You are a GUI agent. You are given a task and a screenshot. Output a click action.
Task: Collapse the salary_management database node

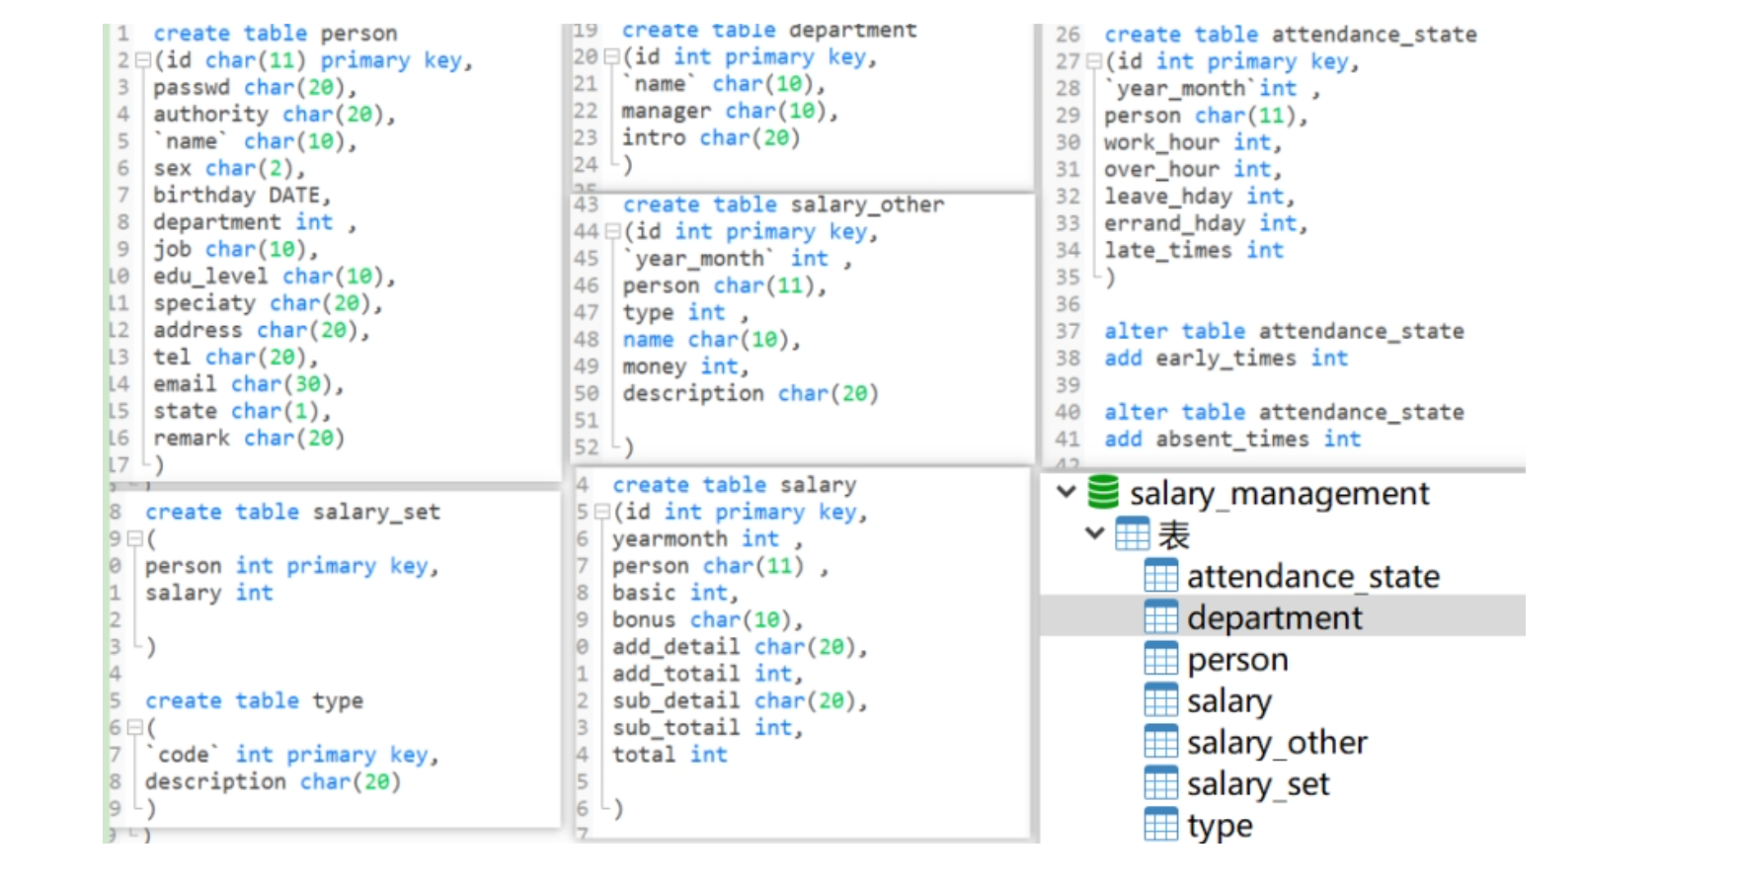(x=1066, y=491)
